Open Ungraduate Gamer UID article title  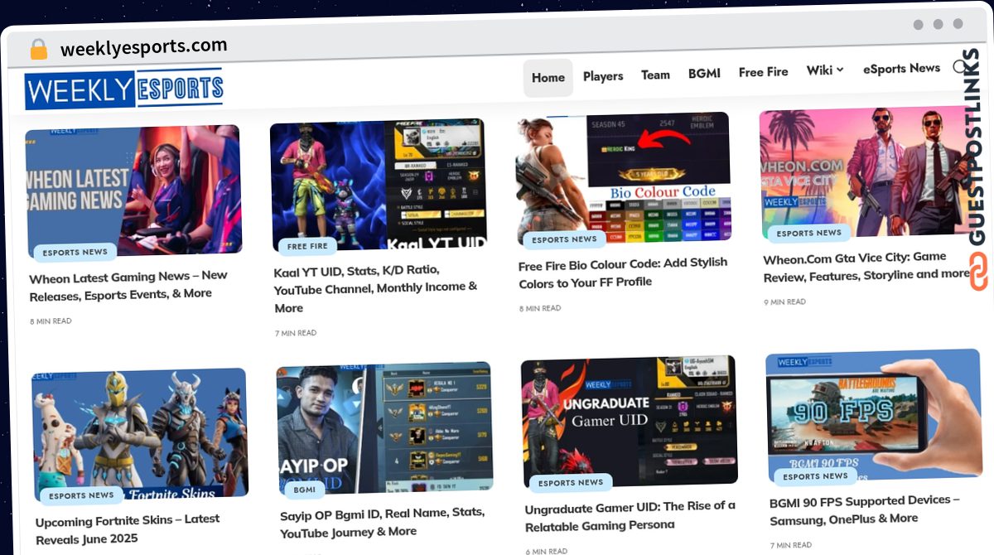(x=630, y=515)
